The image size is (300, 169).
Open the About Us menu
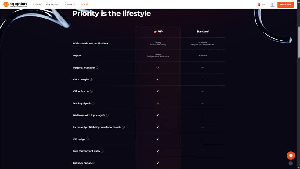pyautogui.click(x=70, y=5)
